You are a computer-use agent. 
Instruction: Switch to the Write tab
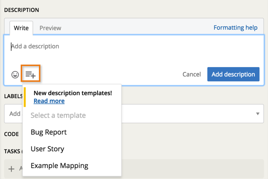click(21, 28)
